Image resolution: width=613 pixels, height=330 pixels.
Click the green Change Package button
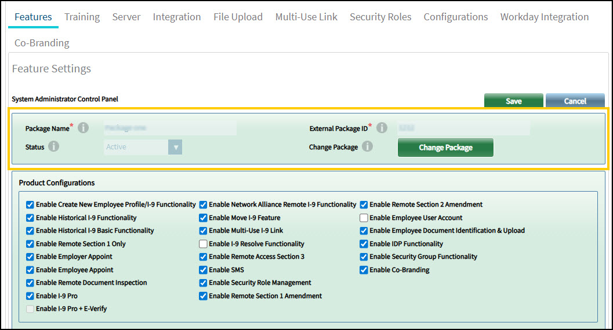(445, 148)
